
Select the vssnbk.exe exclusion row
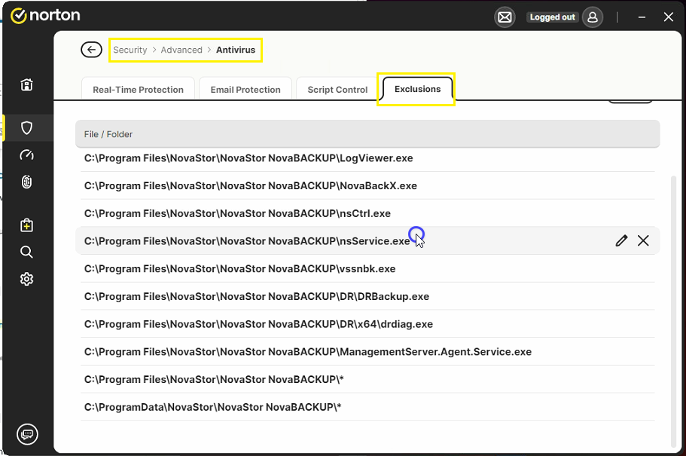click(367, 268)
